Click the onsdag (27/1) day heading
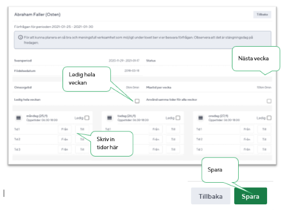 point(218,116)
